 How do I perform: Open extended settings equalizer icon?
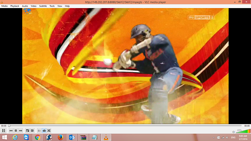pos(32,131)
